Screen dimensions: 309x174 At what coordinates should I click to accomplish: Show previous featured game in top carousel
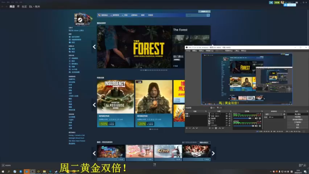click(x=94, y=47)
